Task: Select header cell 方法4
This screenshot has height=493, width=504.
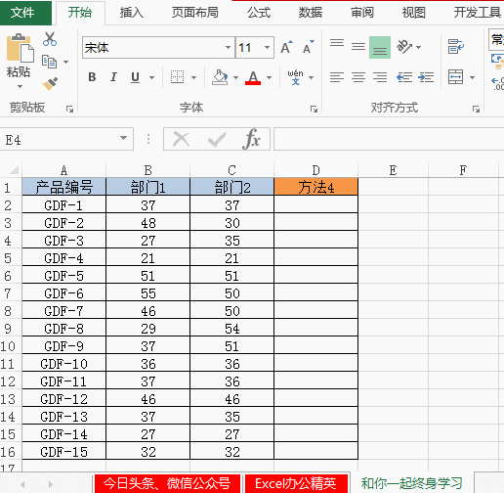Action: point(316,187)
